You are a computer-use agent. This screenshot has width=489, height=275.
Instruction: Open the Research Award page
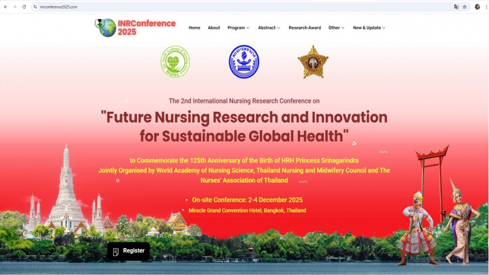[x=304, y=28]
